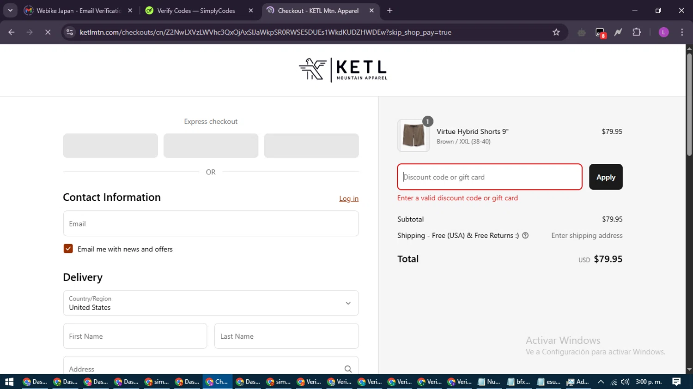This screenshot has height=389, width=693.
Task: Click the scrollbar down arrow
Action: pyautogui.click(x=689, y=370)
